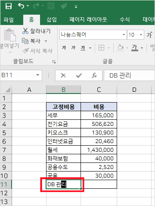Image resolution: width=155 pixels, height=206 pixels.
Task: Select row 11 header
Action: 6,184
